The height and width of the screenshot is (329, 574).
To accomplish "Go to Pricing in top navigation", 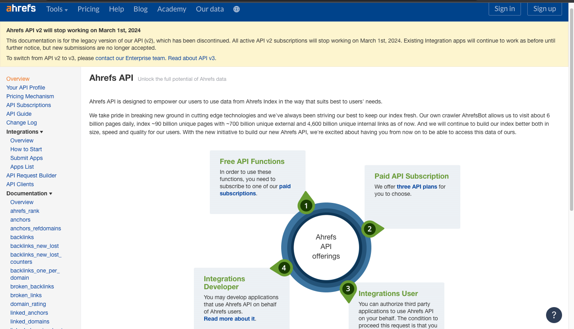I will 89,9.
